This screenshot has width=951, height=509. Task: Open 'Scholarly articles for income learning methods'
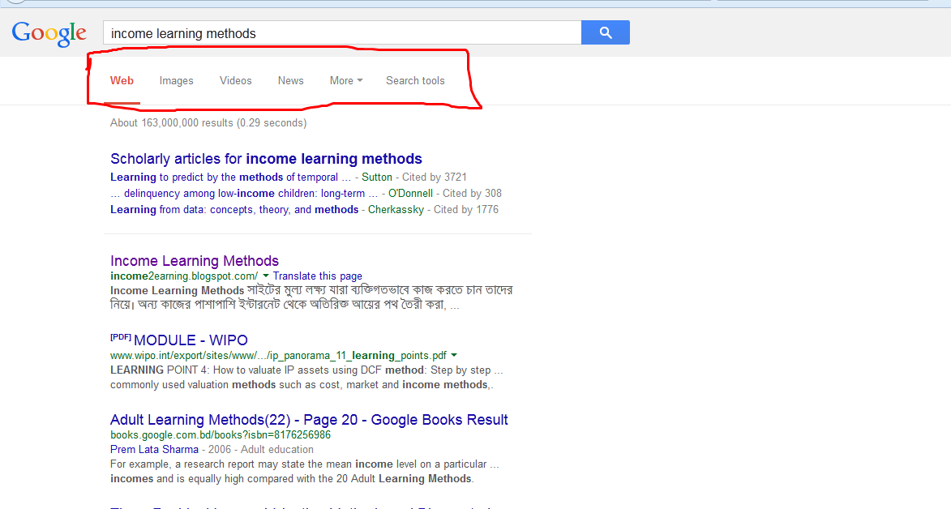[266, 159]
